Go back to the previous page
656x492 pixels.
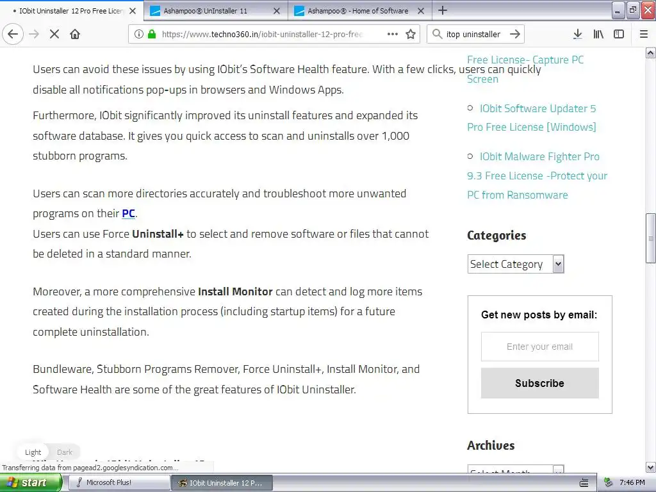click(x=13, y=34)
